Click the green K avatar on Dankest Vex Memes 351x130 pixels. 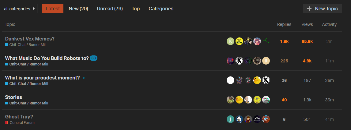[230, 41]
